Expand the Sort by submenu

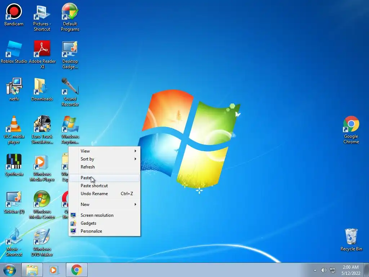104,159
